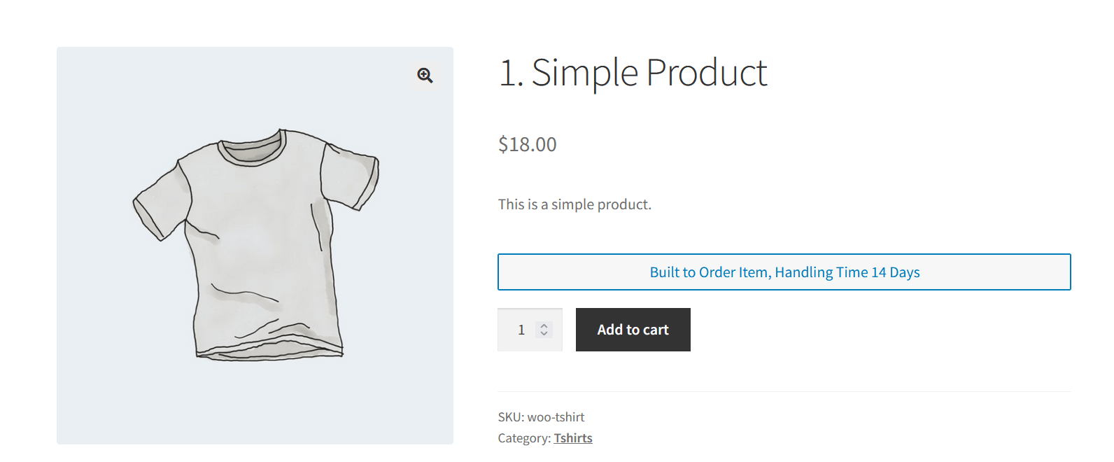
Task: Open the product photo thumbnail
Action: (255, 245)
